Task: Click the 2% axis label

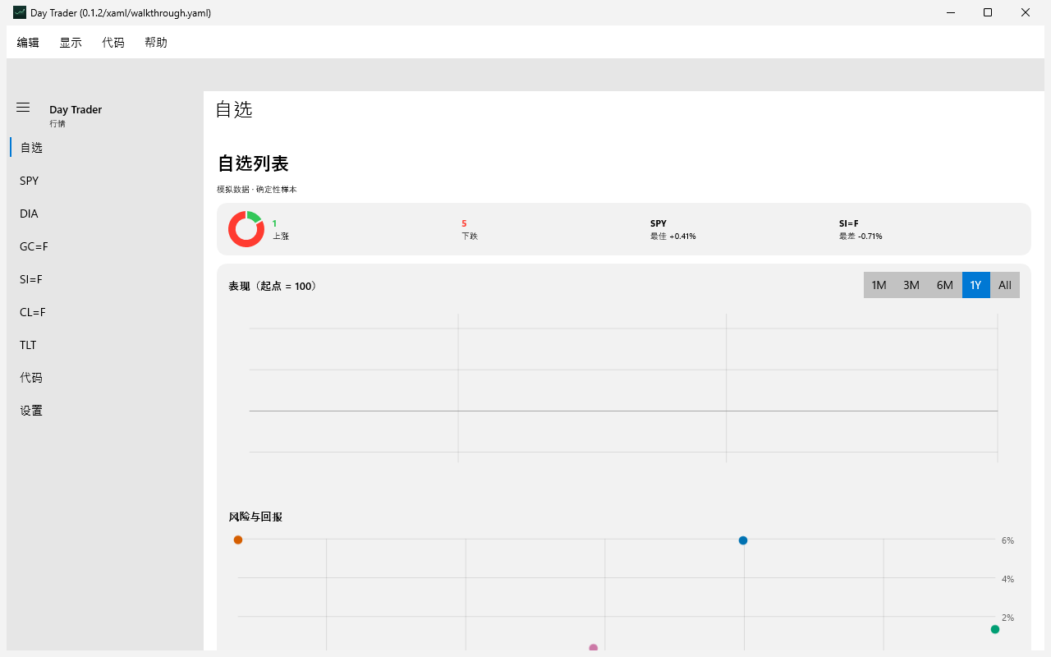Action: (1007, 618)
